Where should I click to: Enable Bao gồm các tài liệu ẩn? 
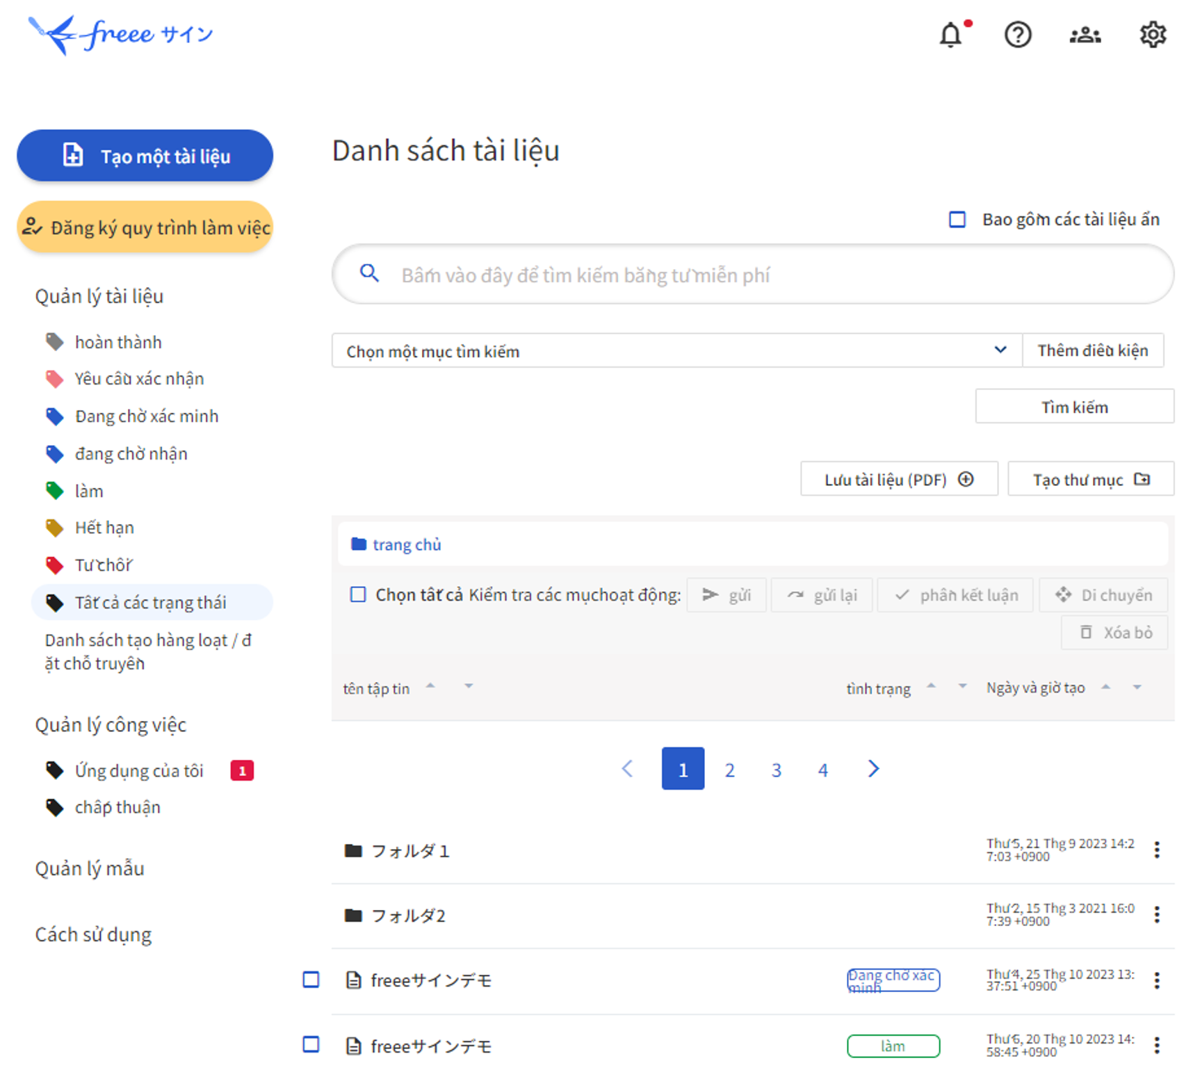click(x=957, y=220)
